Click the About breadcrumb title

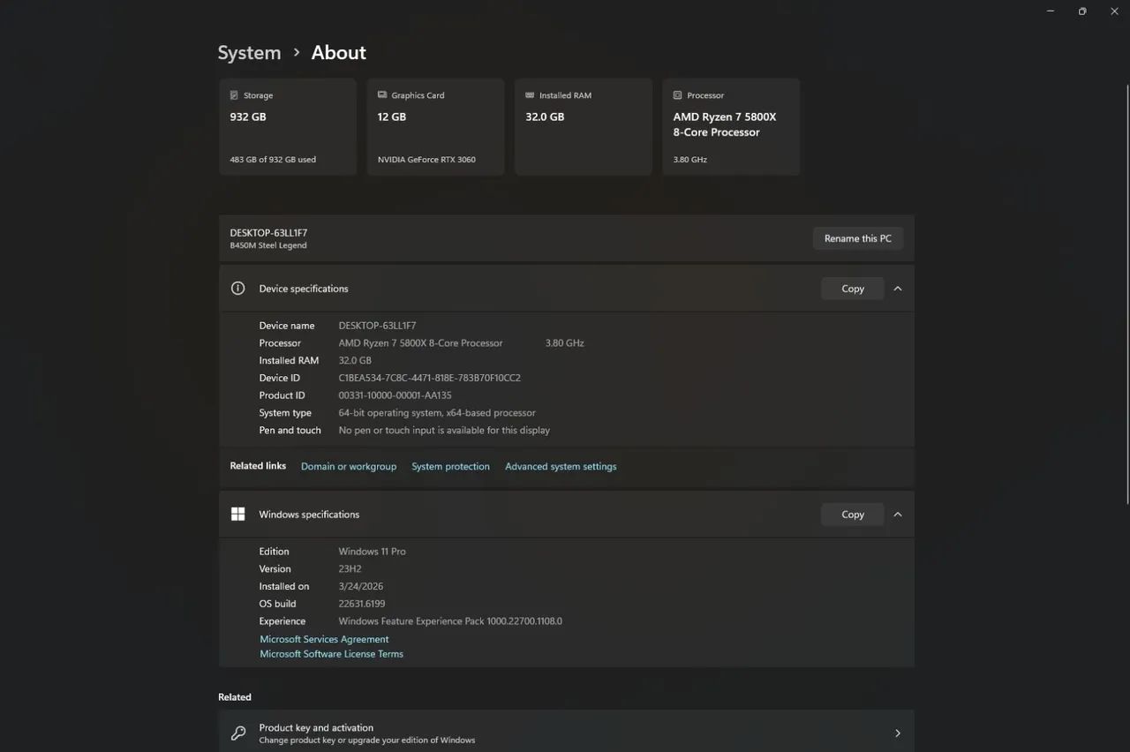(x=338, y=53)
